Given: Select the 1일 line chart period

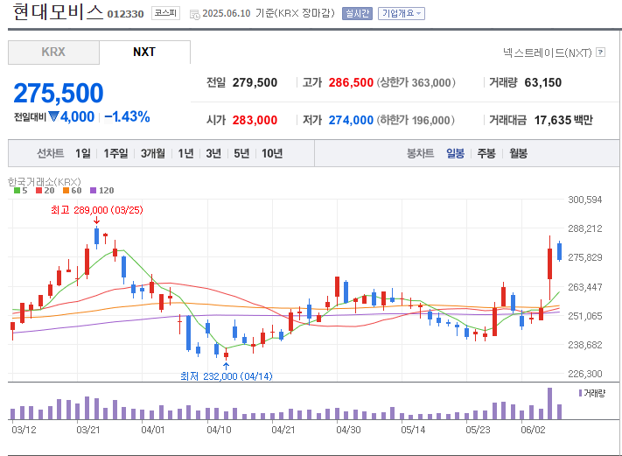Looking at the screenshot, I should [x=83, y=153].
